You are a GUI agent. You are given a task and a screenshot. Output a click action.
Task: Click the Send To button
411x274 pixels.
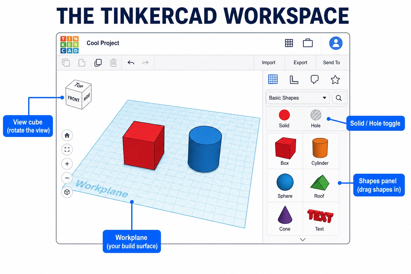[332, 63]
